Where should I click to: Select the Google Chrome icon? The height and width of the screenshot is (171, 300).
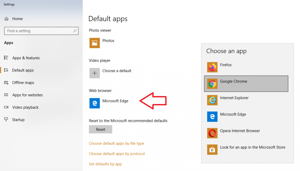tap(212, 84)
